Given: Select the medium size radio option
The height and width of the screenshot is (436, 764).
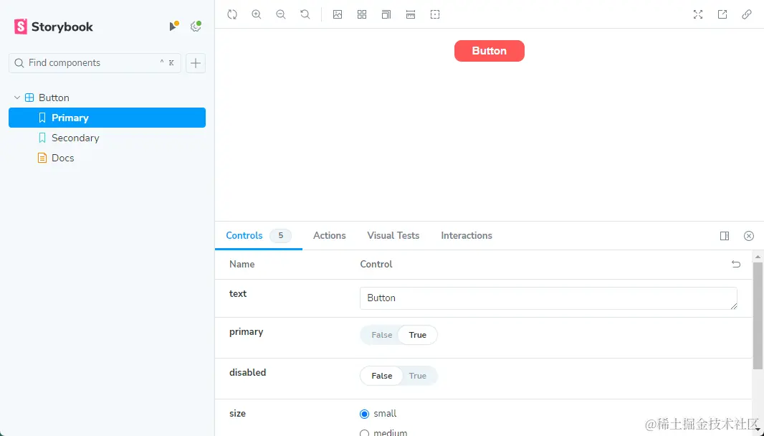Looking at the screenshot, I should click(365, 433).
